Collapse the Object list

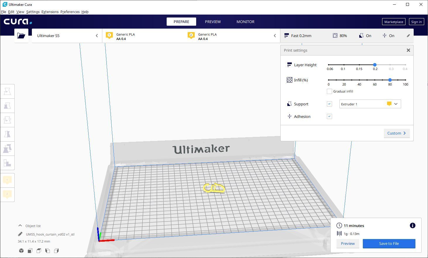pyautogui.click(x=20, y=226)
